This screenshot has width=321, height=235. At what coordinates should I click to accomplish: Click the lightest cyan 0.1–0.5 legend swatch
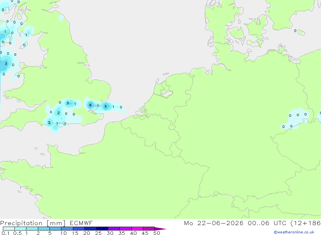9,229
